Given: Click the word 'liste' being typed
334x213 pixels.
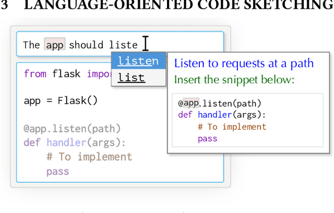Looking at the screenshot, I should [123, 45].
